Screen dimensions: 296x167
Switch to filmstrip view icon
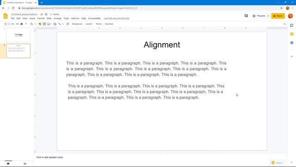(x=8, y=164)
